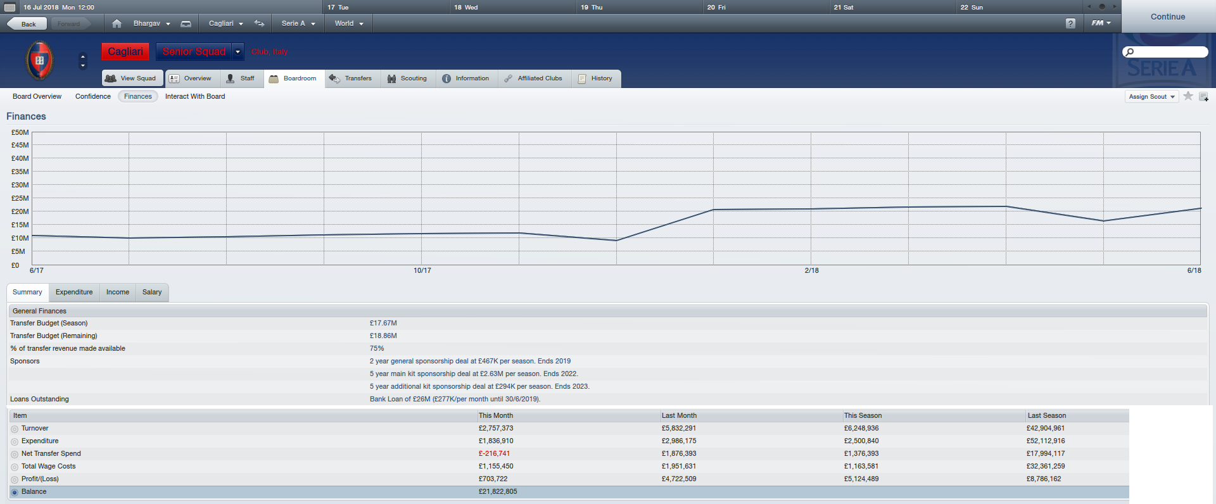Click the Forward navigation button
Screen dimensions: 1216x504
pyautogui.click(x=70, y=24)
